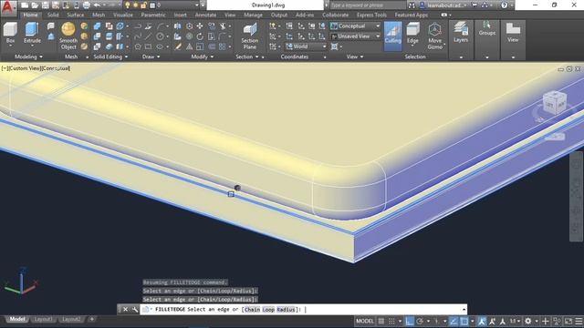Open the Express Tools ribbon tab
The image size is (584, 328).
[x=371, y=15]
